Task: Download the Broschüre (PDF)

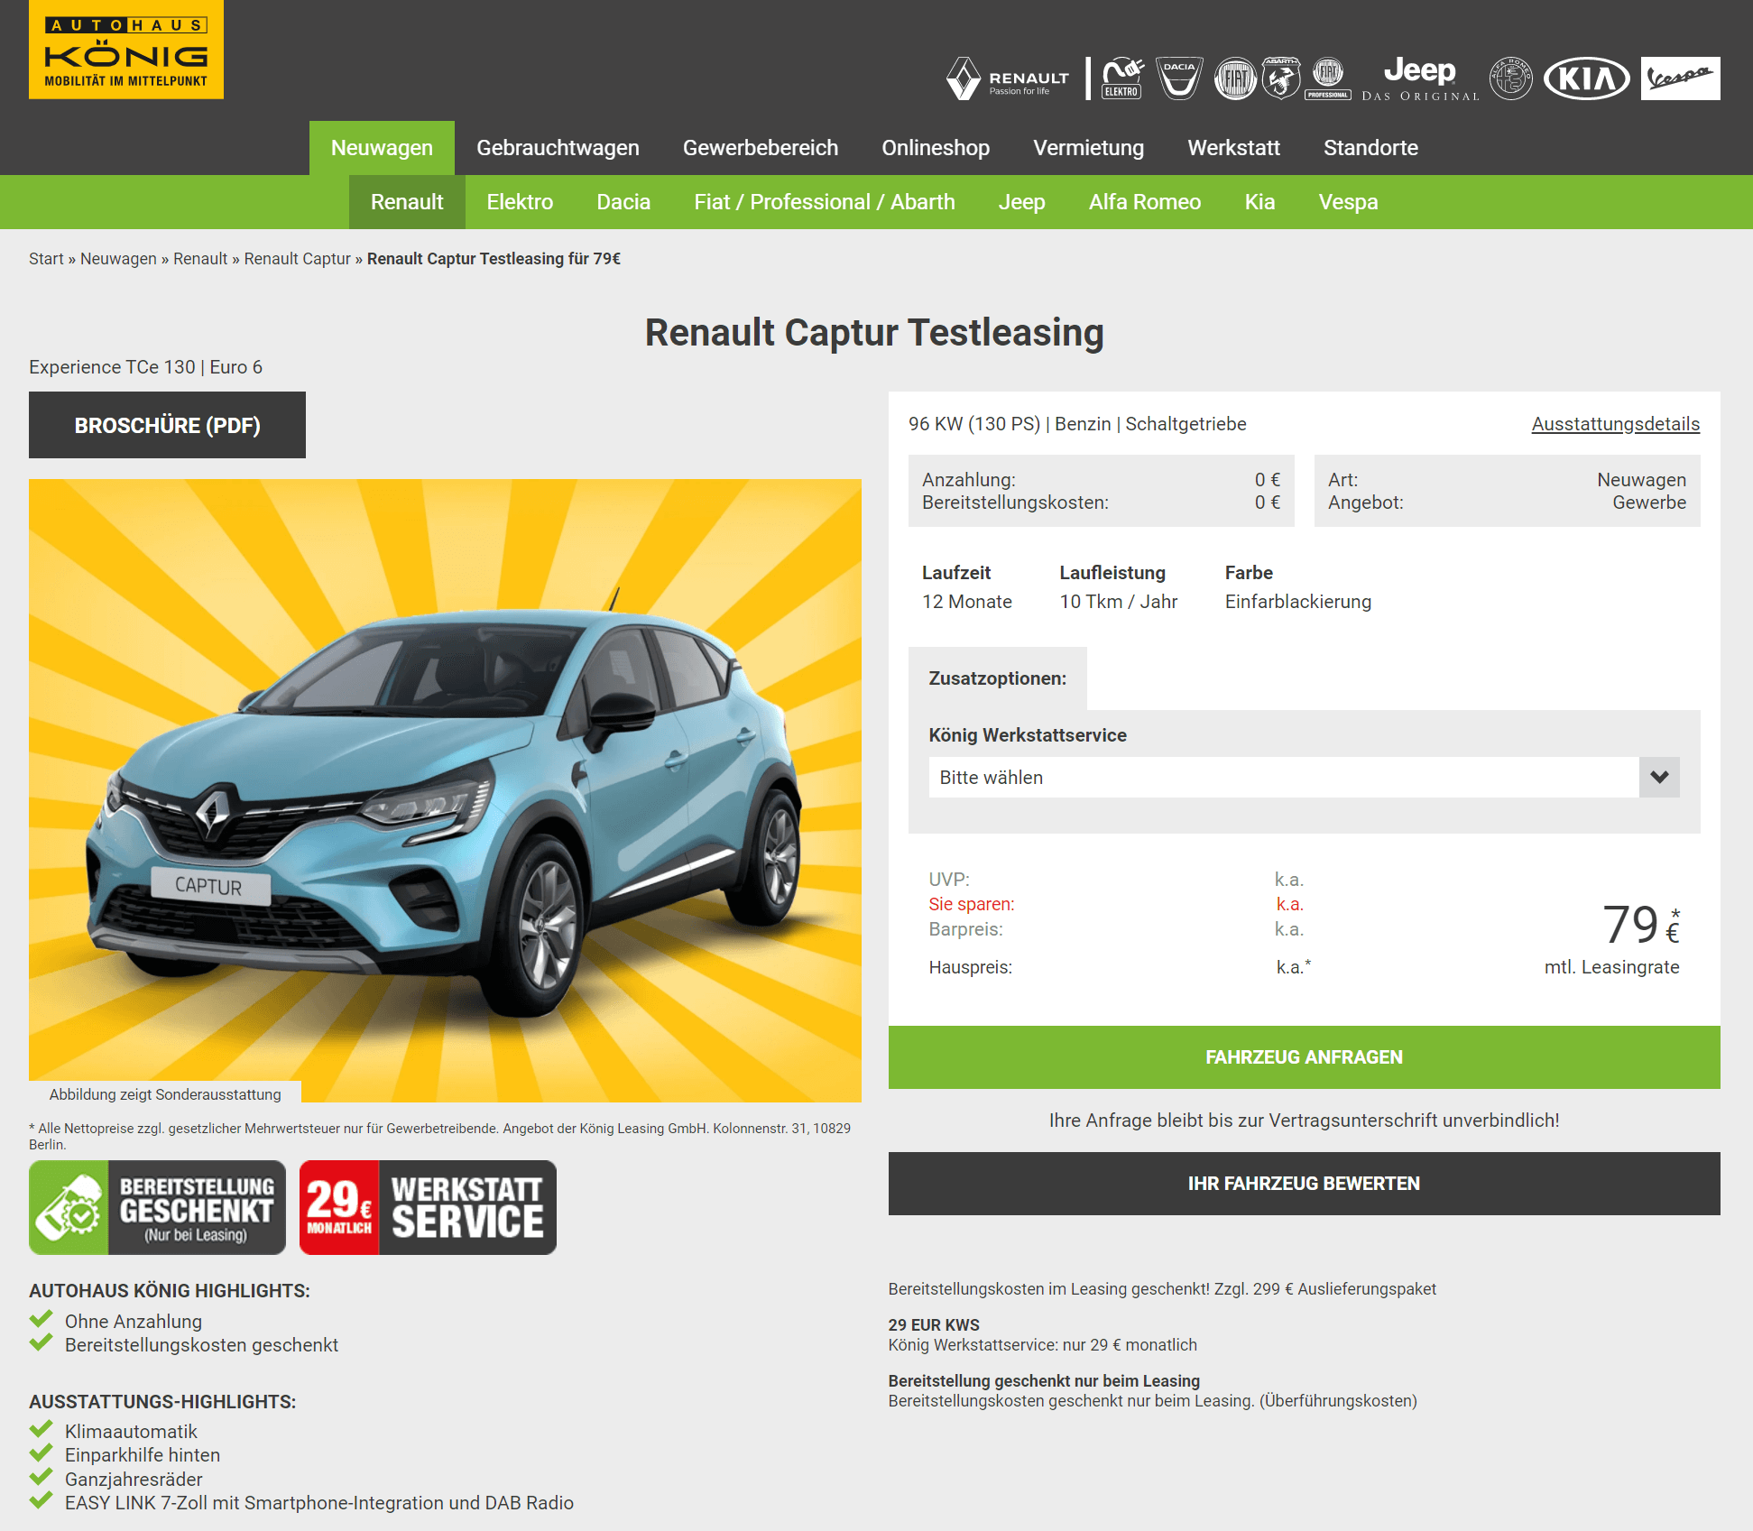Action: click(x=167, y=425)
